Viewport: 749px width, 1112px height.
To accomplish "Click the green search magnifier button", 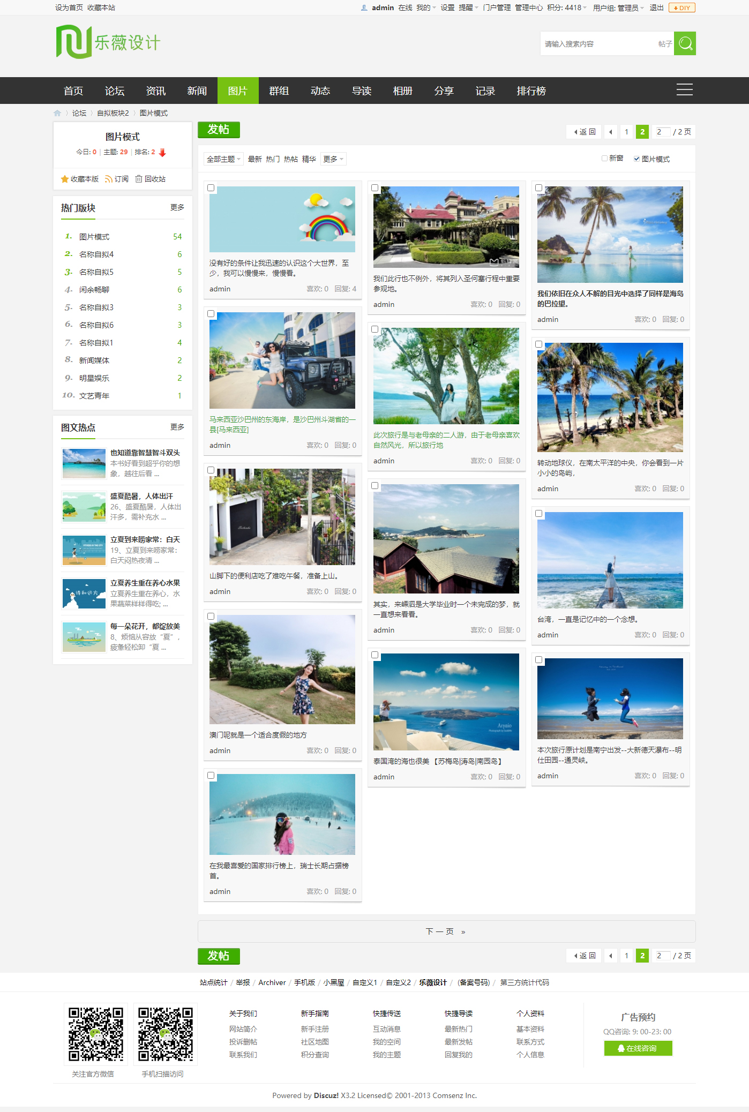I will coord(684,43).
